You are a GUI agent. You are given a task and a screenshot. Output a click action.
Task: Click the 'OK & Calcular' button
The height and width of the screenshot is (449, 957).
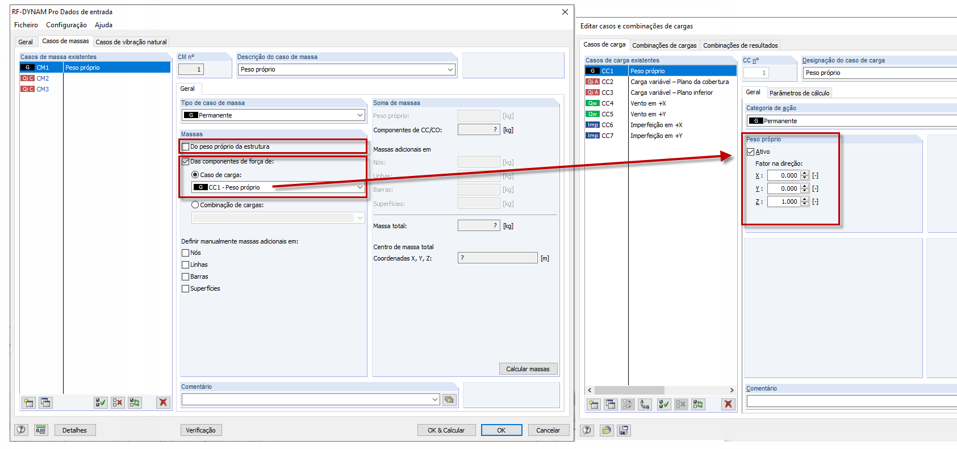[446, 430]
